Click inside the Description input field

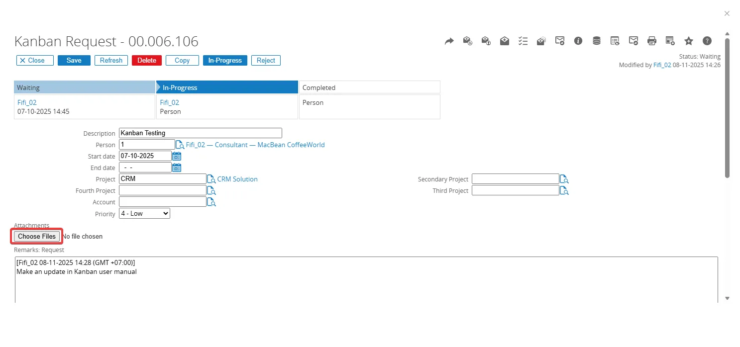(x=199, y=133)
